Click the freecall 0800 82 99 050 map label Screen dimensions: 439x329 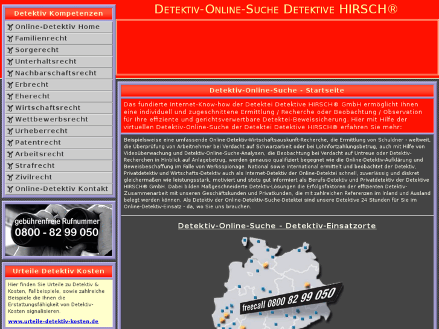(x=291, y=299)
